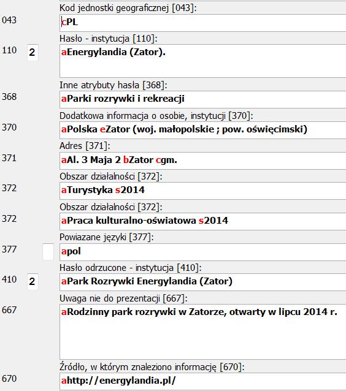This screenshot has width=346, height=391.
Task: Select indicator box 2 next to field 110
Action: point(33,52)
